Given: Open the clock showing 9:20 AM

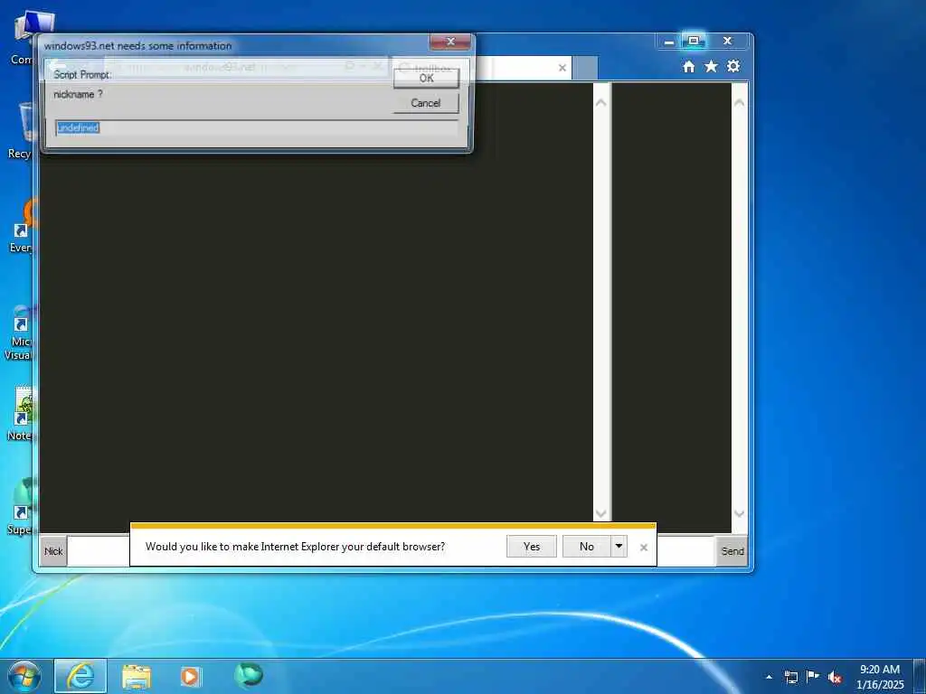Looking at the screenshot, I should coord(880,677).
